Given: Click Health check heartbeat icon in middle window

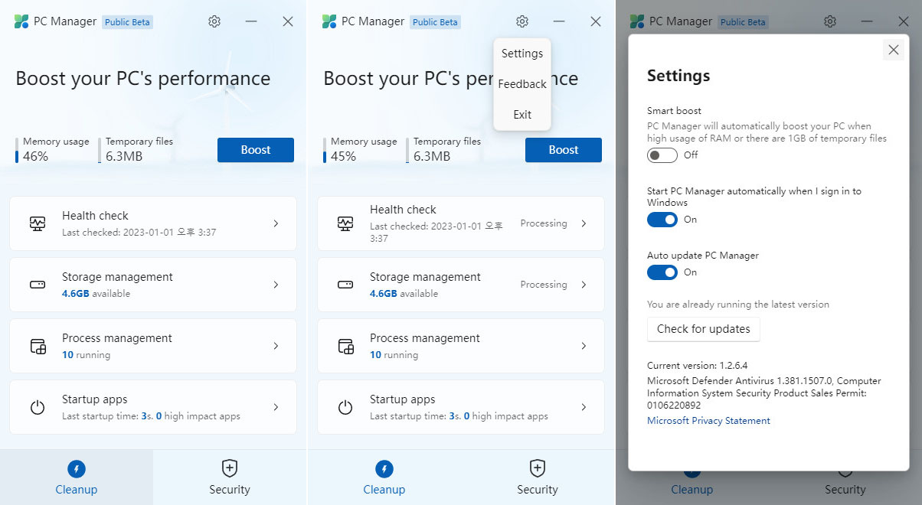Looking at the screenshot, I should click(345, 223).
